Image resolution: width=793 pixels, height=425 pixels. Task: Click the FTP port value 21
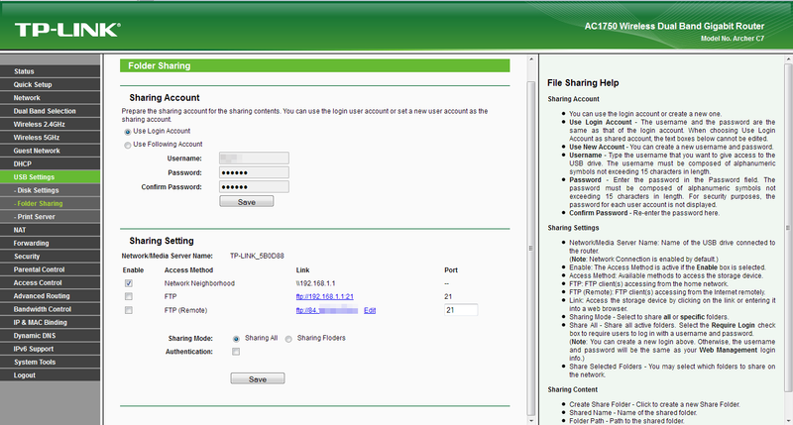(448, 296)
